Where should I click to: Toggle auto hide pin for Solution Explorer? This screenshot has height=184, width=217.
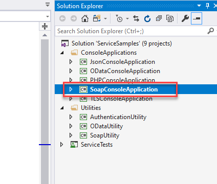point(207,6)
